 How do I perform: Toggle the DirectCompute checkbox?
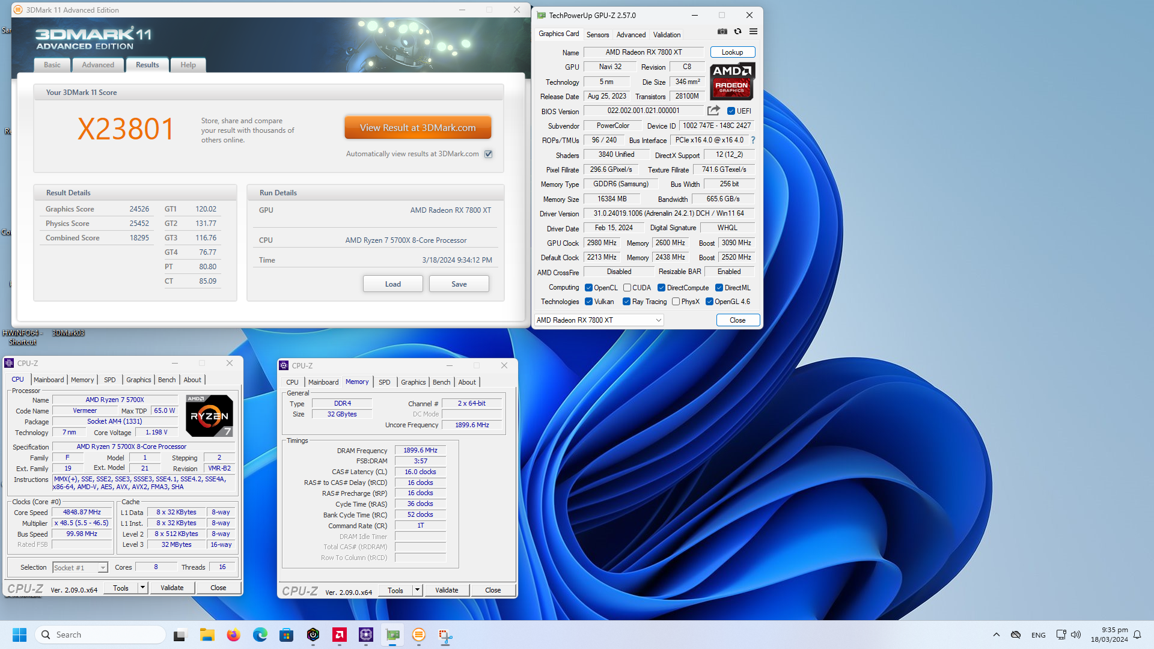[x=661, y=288]
